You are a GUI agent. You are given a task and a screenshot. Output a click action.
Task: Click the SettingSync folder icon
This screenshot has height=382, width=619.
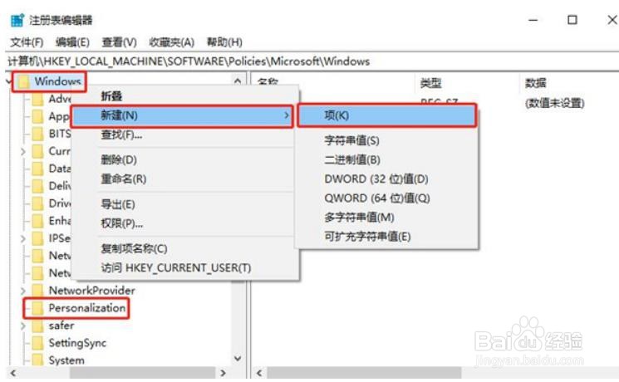click(37, 343)
